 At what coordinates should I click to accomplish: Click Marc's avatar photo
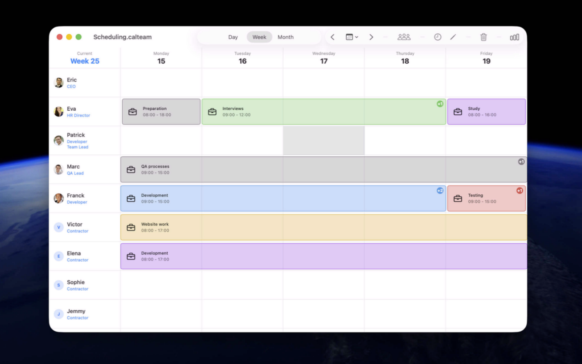(59, 169)
